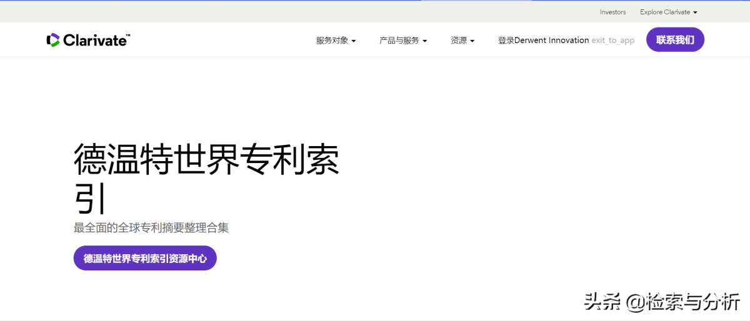Expand the caret arrow next to 资源

point(472,41)
